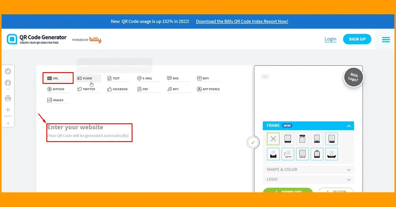This screenshot has width=396, height=207.
Task: Collapse the FRAME section
Action: coord(349,126)
